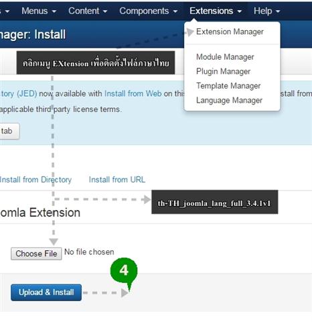Collapse the open Extensions menu
This screenshot has height=322, width=312.
[216, 11]
